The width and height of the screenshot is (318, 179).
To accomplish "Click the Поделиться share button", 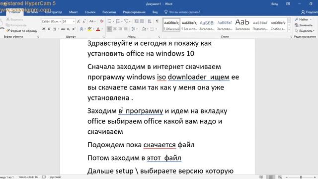I will pyautogui.click(x=310, y=12).
